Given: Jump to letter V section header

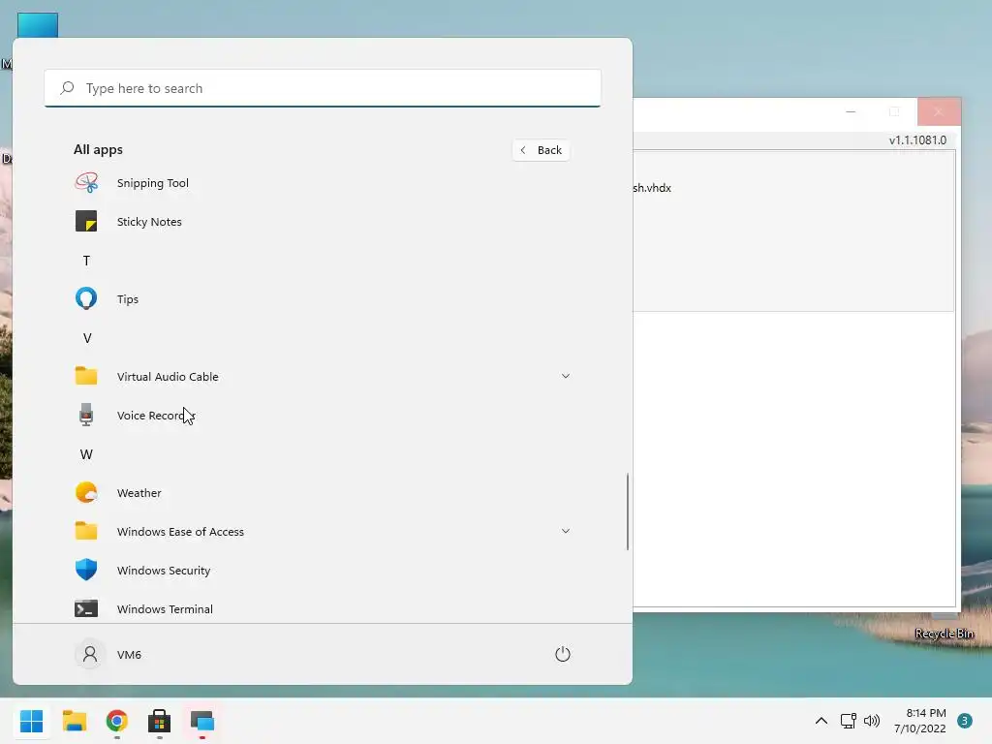Looking at the screenshot, I should click(x=86, y=338).
